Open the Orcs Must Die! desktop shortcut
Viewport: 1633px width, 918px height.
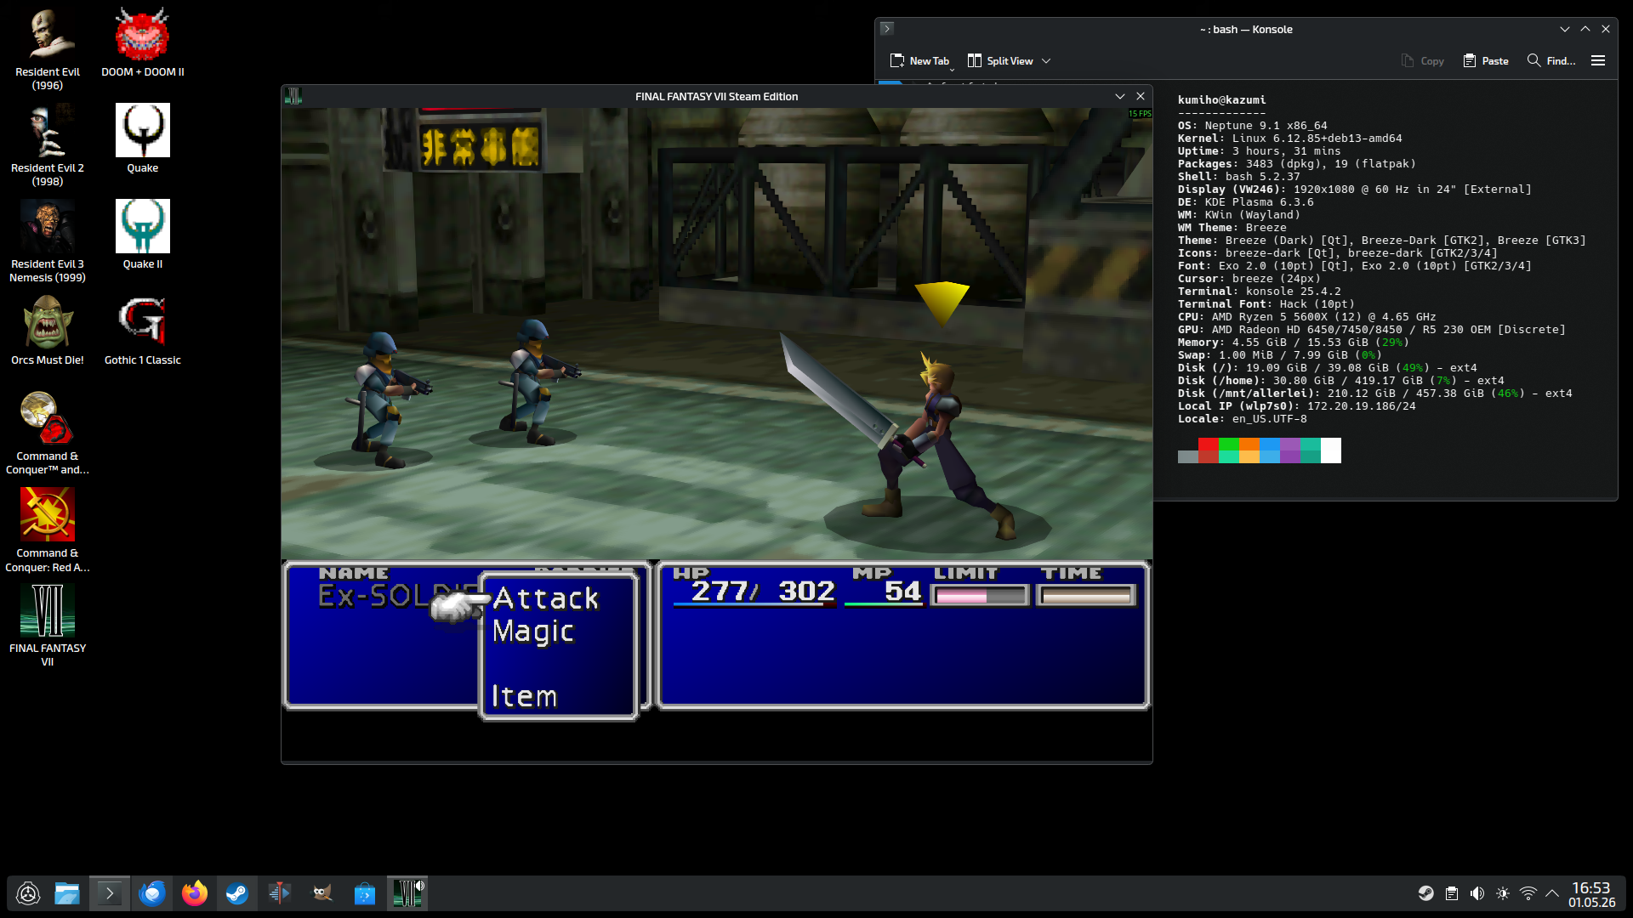point(48,331)
